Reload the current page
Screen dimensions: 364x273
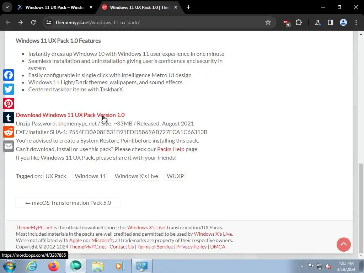(33, 22)
